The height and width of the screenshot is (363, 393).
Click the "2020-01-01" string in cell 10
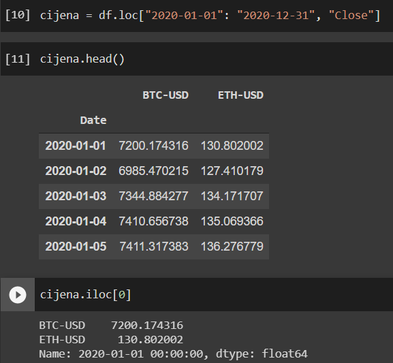[x=184, y=15]
